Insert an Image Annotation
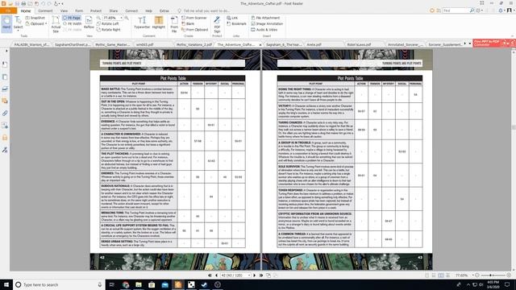The image size is (516, 290). (267, 23)
